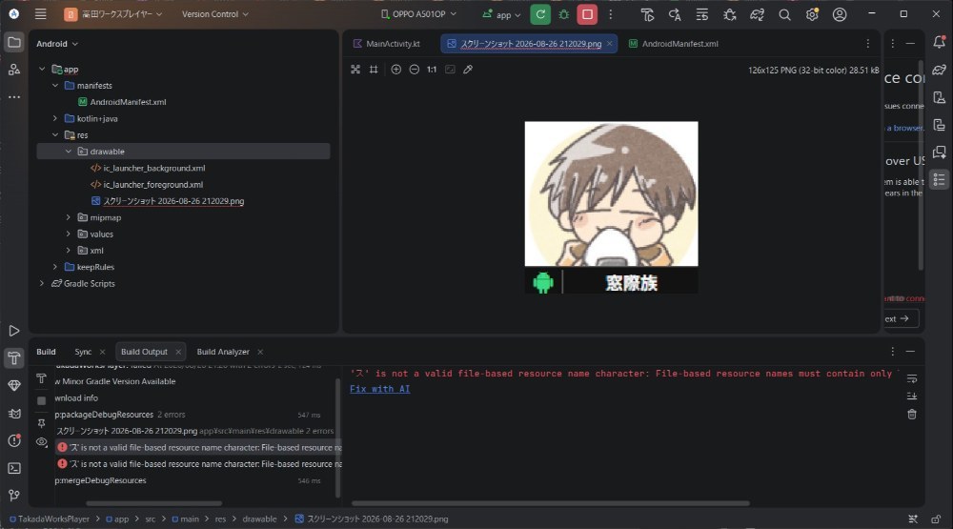953x529 pixels.
Task: Open the color picker eyedropper tool
Action: coord(468,70)
